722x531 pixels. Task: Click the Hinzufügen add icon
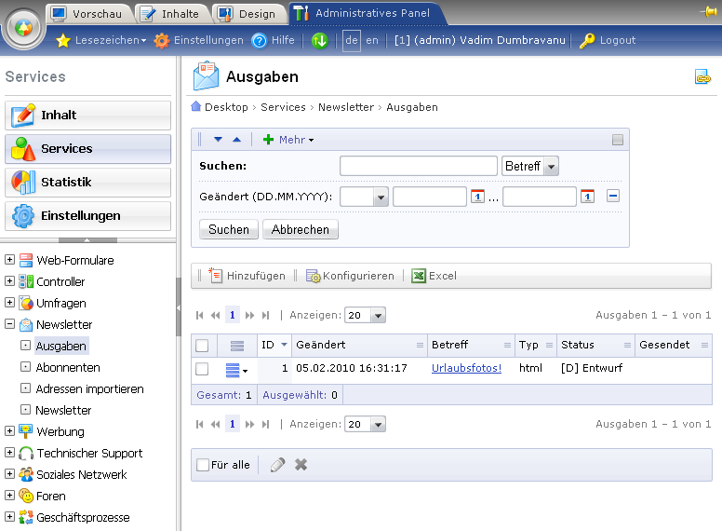click(x=216, y=276)
